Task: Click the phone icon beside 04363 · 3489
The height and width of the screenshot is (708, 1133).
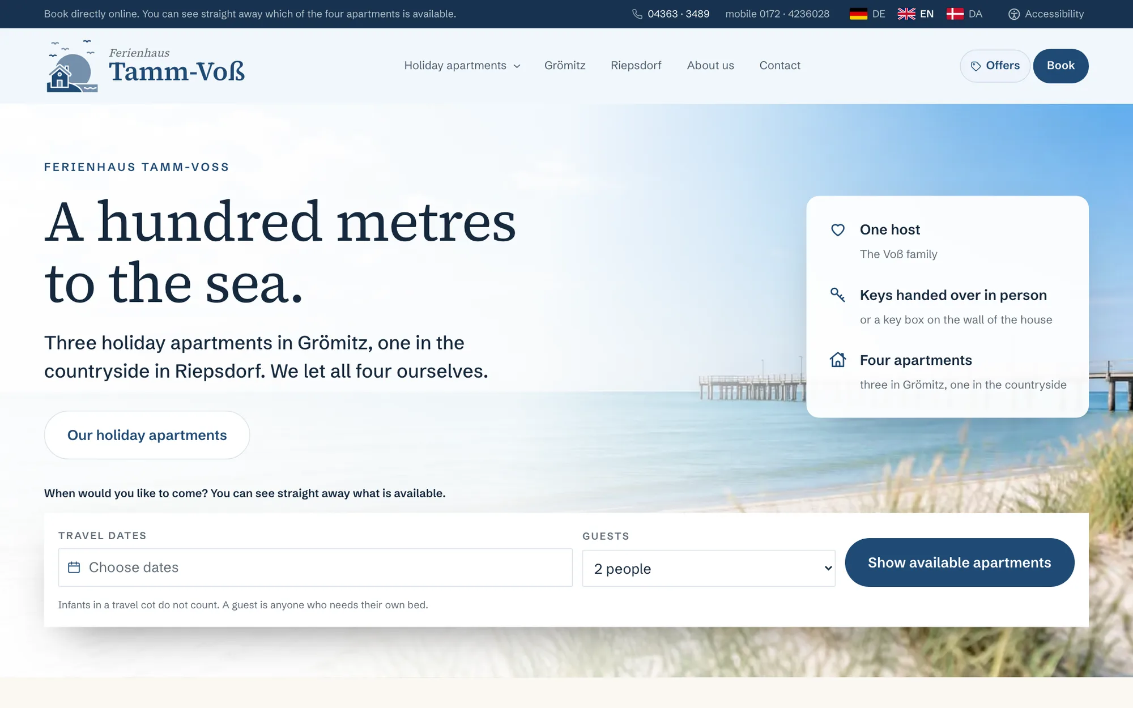Action: coord(637,14)
